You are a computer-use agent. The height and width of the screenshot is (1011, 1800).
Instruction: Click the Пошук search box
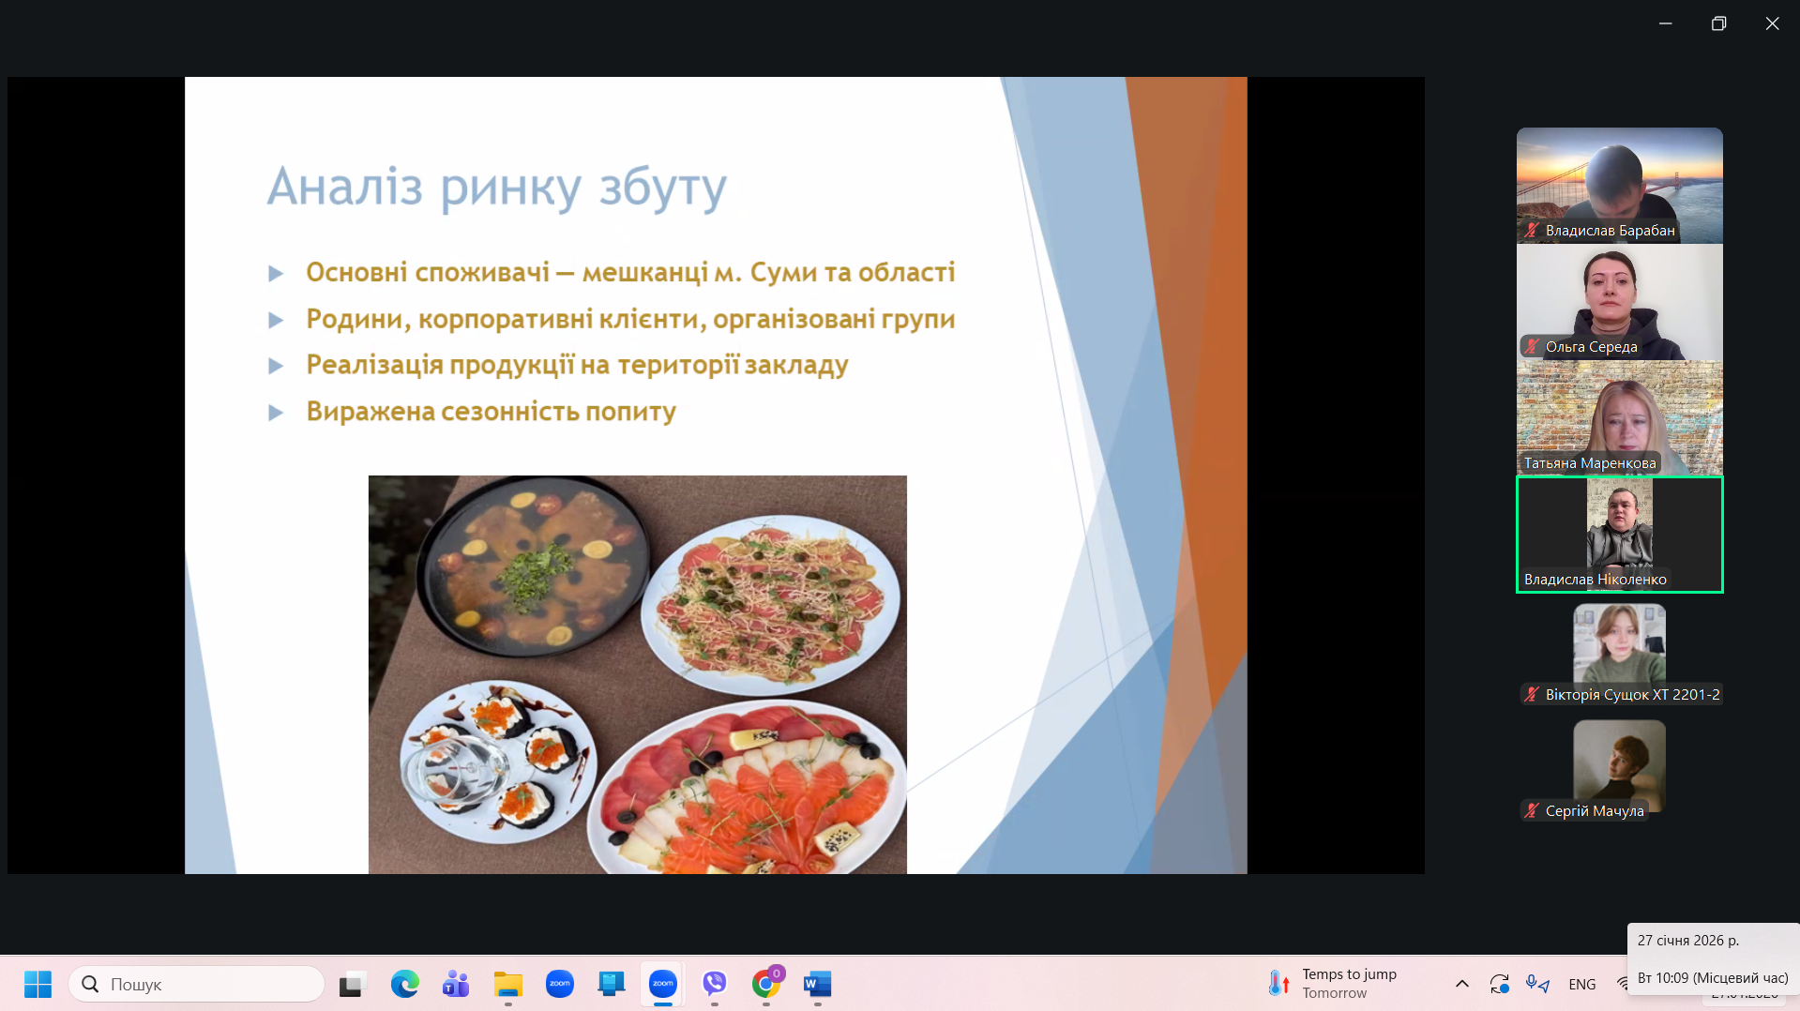tap(197, 984)
